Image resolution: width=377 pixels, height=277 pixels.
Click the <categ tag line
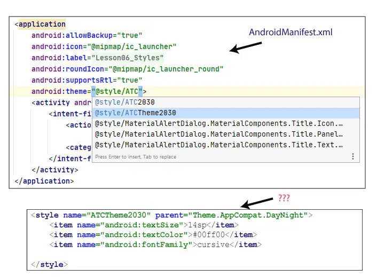point(78,147)
